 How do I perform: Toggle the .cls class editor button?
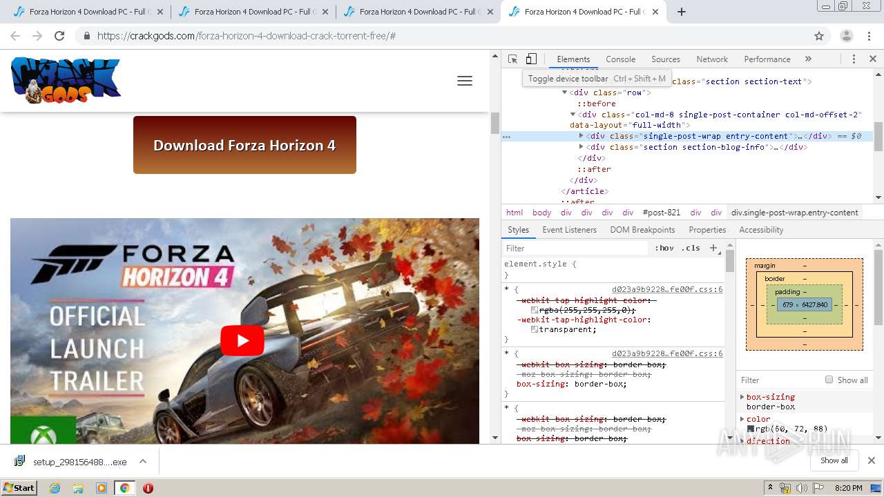(691, 248)
